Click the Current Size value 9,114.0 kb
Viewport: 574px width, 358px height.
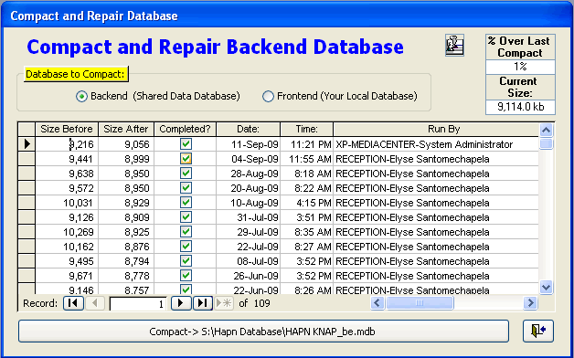point(521,107)
